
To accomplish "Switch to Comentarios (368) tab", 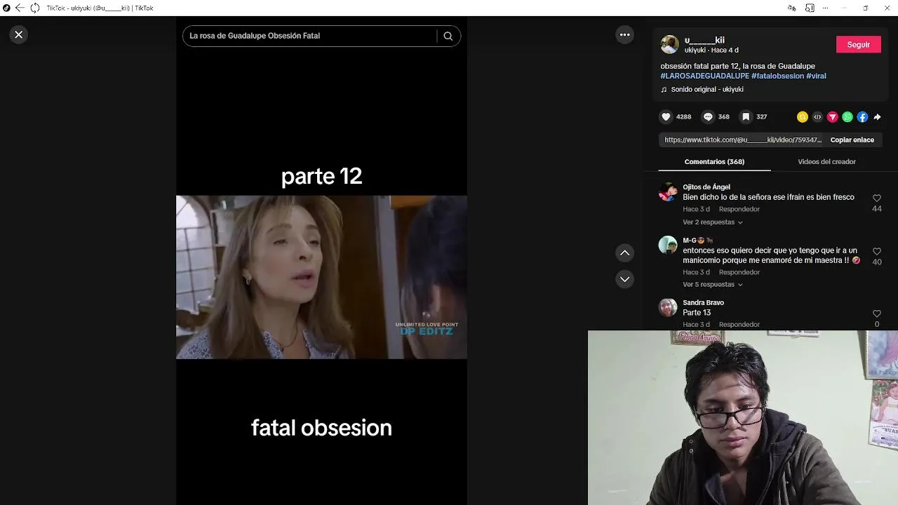I will point(714,161).
